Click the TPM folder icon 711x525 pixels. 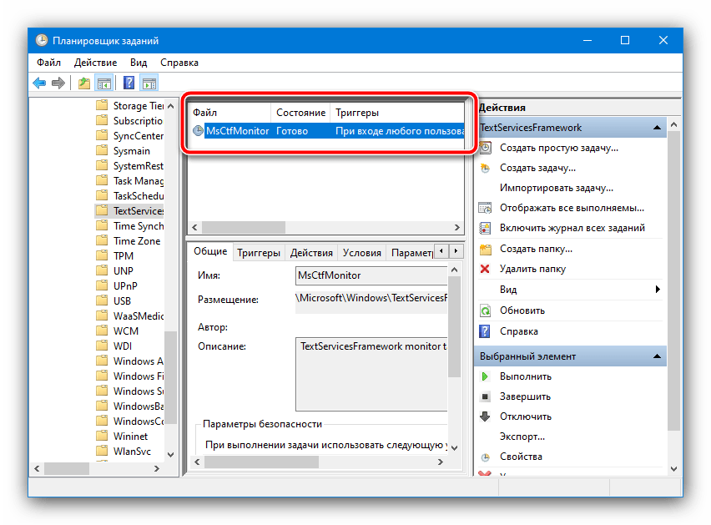102,255
